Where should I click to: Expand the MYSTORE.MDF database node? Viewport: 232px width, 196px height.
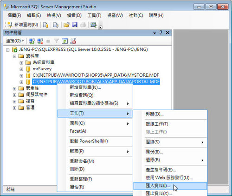coord(21,76)
